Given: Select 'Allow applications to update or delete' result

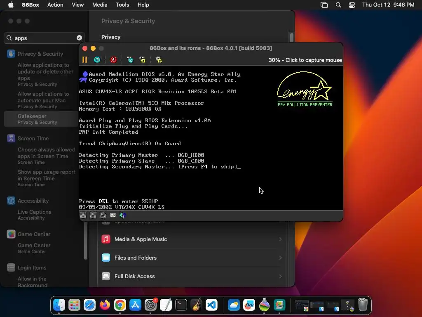Looking at the screenshot, I should click(x=45, y=74).
